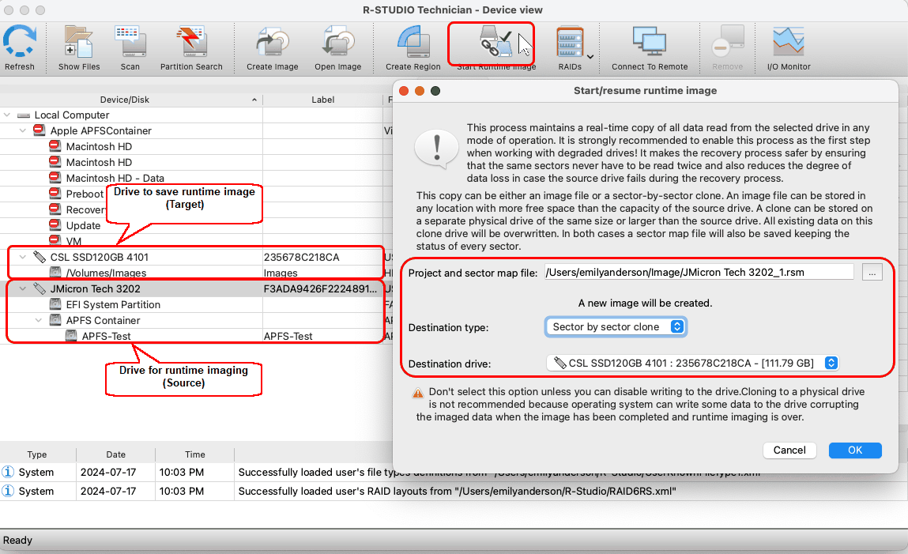Click the APFS-Test label cell
The image size is (908, 554).
(288, 337)
